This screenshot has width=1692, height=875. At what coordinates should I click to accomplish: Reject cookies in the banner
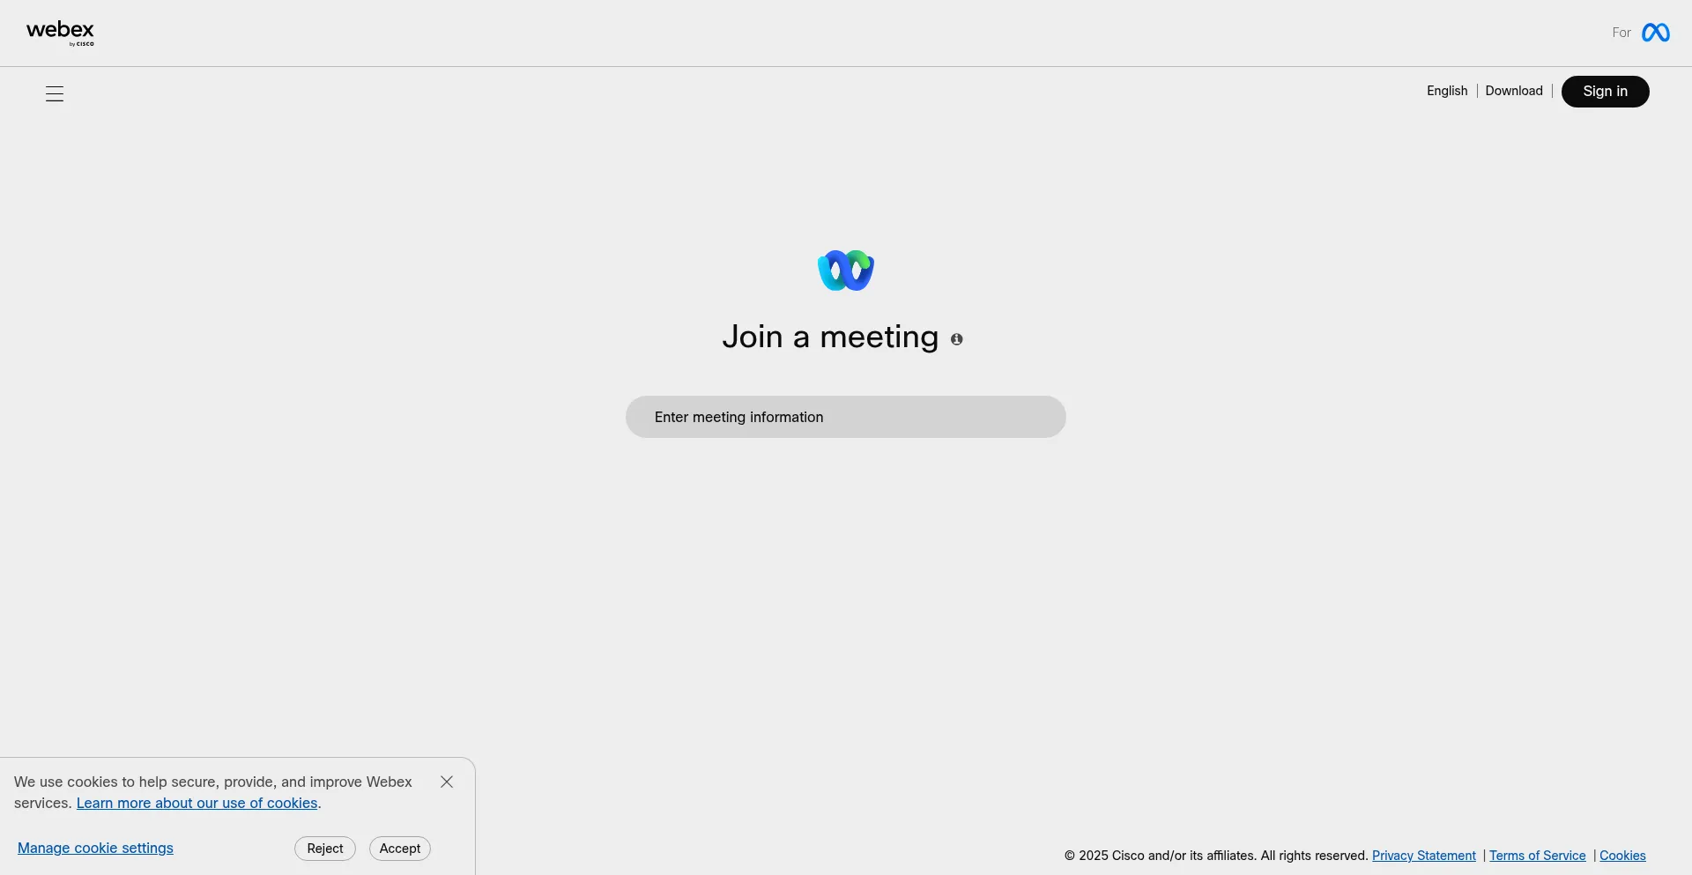click(325, 849)
